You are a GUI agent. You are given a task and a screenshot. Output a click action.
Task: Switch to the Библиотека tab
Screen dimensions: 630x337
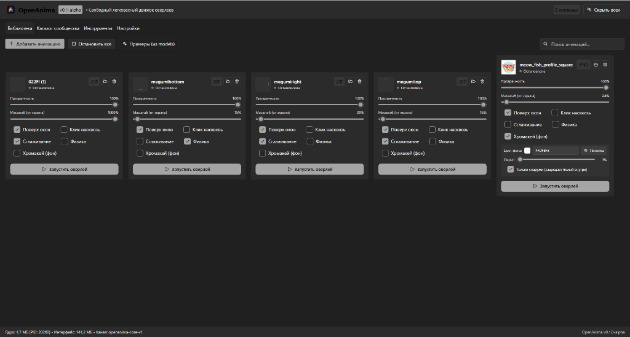click(x=20, y=28)
